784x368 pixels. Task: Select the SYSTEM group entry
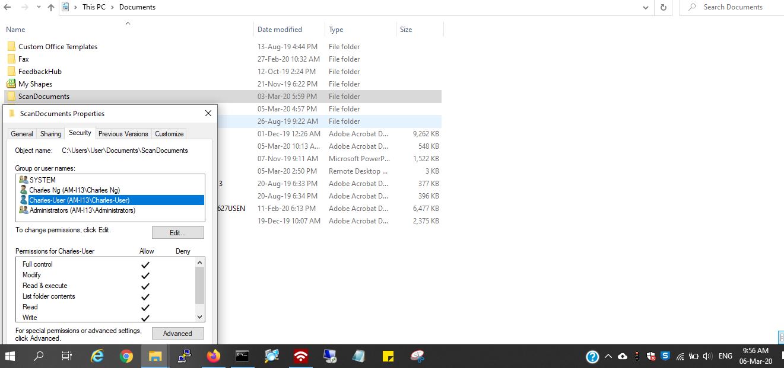pyautogui.click(x=43, y=180)
